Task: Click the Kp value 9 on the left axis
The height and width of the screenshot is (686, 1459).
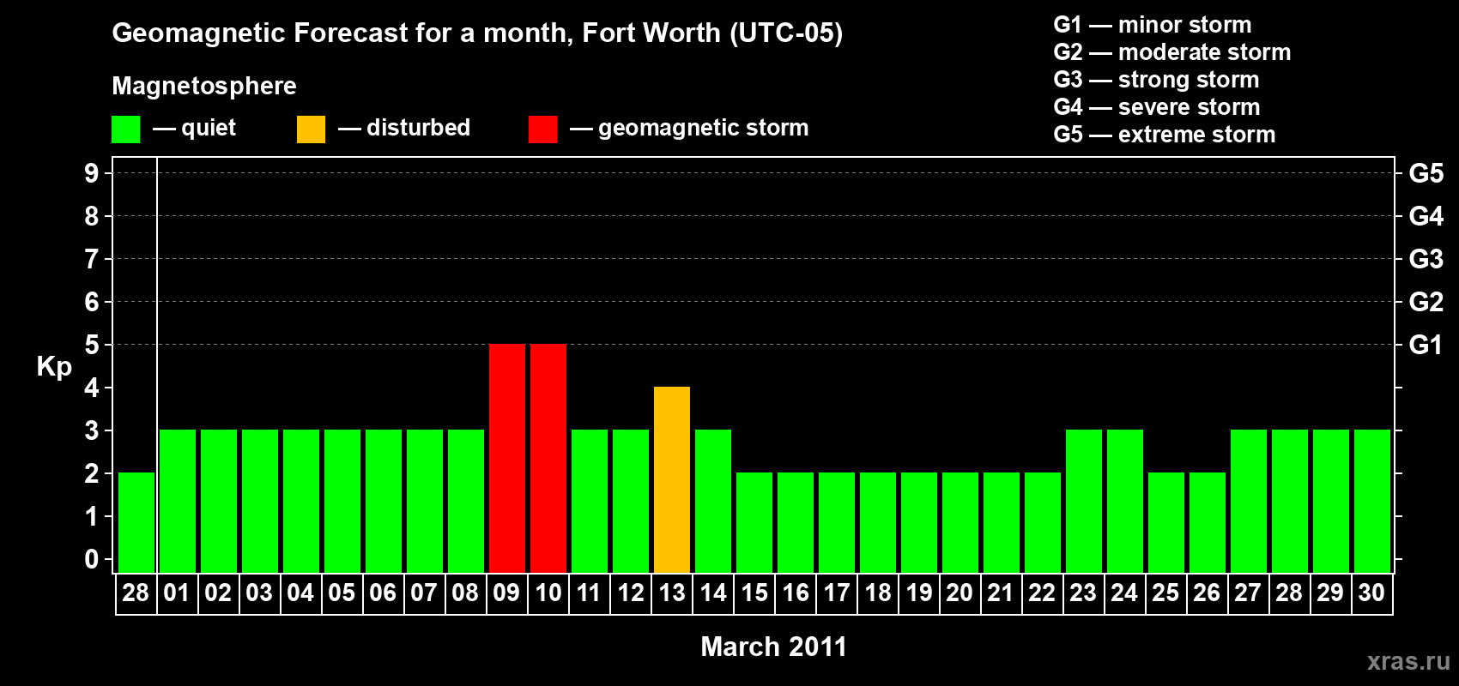Action: (x=92, y=173)
